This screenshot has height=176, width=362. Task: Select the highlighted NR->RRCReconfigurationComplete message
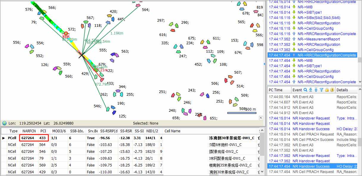pyautogui.click(x=312, y=55)
